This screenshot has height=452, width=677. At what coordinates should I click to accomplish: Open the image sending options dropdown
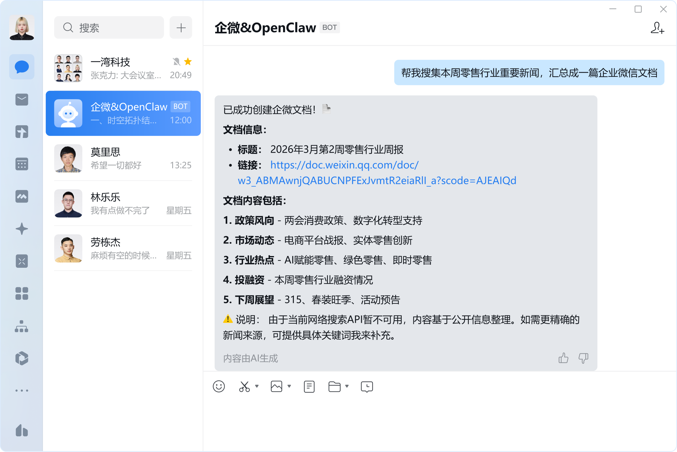pos(289,386)
